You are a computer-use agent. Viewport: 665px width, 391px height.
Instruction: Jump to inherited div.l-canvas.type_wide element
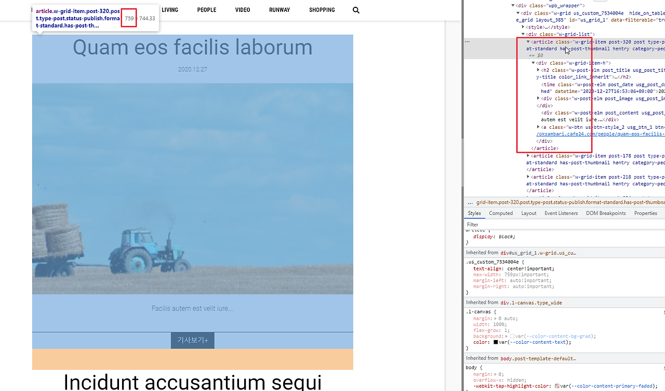point(531,303)
